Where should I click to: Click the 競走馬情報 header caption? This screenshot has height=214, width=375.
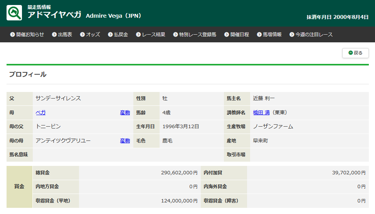tap(39, 7)
